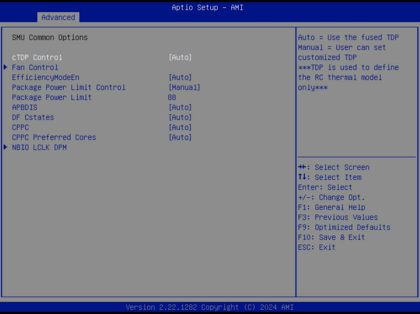This screenshot has height=314, width=420.
Task: Click the 'Auto = Use the fused TDP' help text
Action: 348,37
